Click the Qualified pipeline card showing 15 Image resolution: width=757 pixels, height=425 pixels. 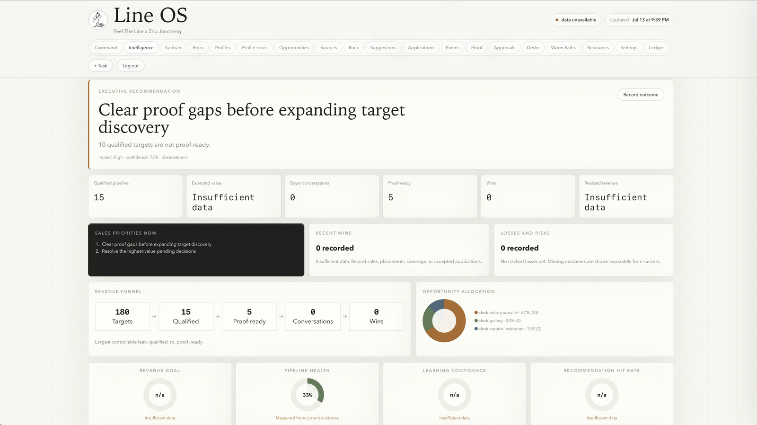[135, 196]
